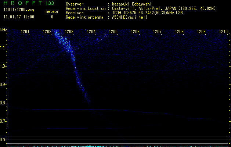Click the kHz axis unit label
The width and height of the screenshot is (231, 147).
[3, 30]
